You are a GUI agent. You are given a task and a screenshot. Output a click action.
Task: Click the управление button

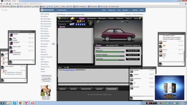[x=112, y=89]
